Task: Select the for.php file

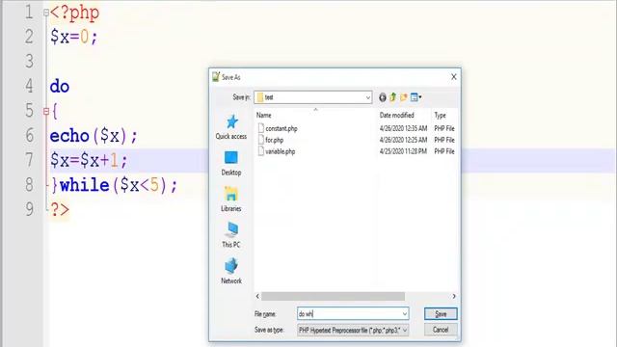Action: click(274, 140)
